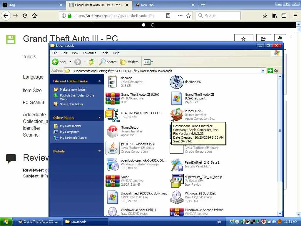Click Publish this folder to the Web

coord(77,97)
